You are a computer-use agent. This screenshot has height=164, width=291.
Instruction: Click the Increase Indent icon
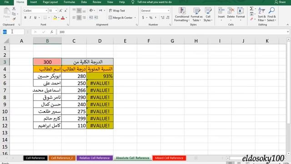tap(96, 17)
